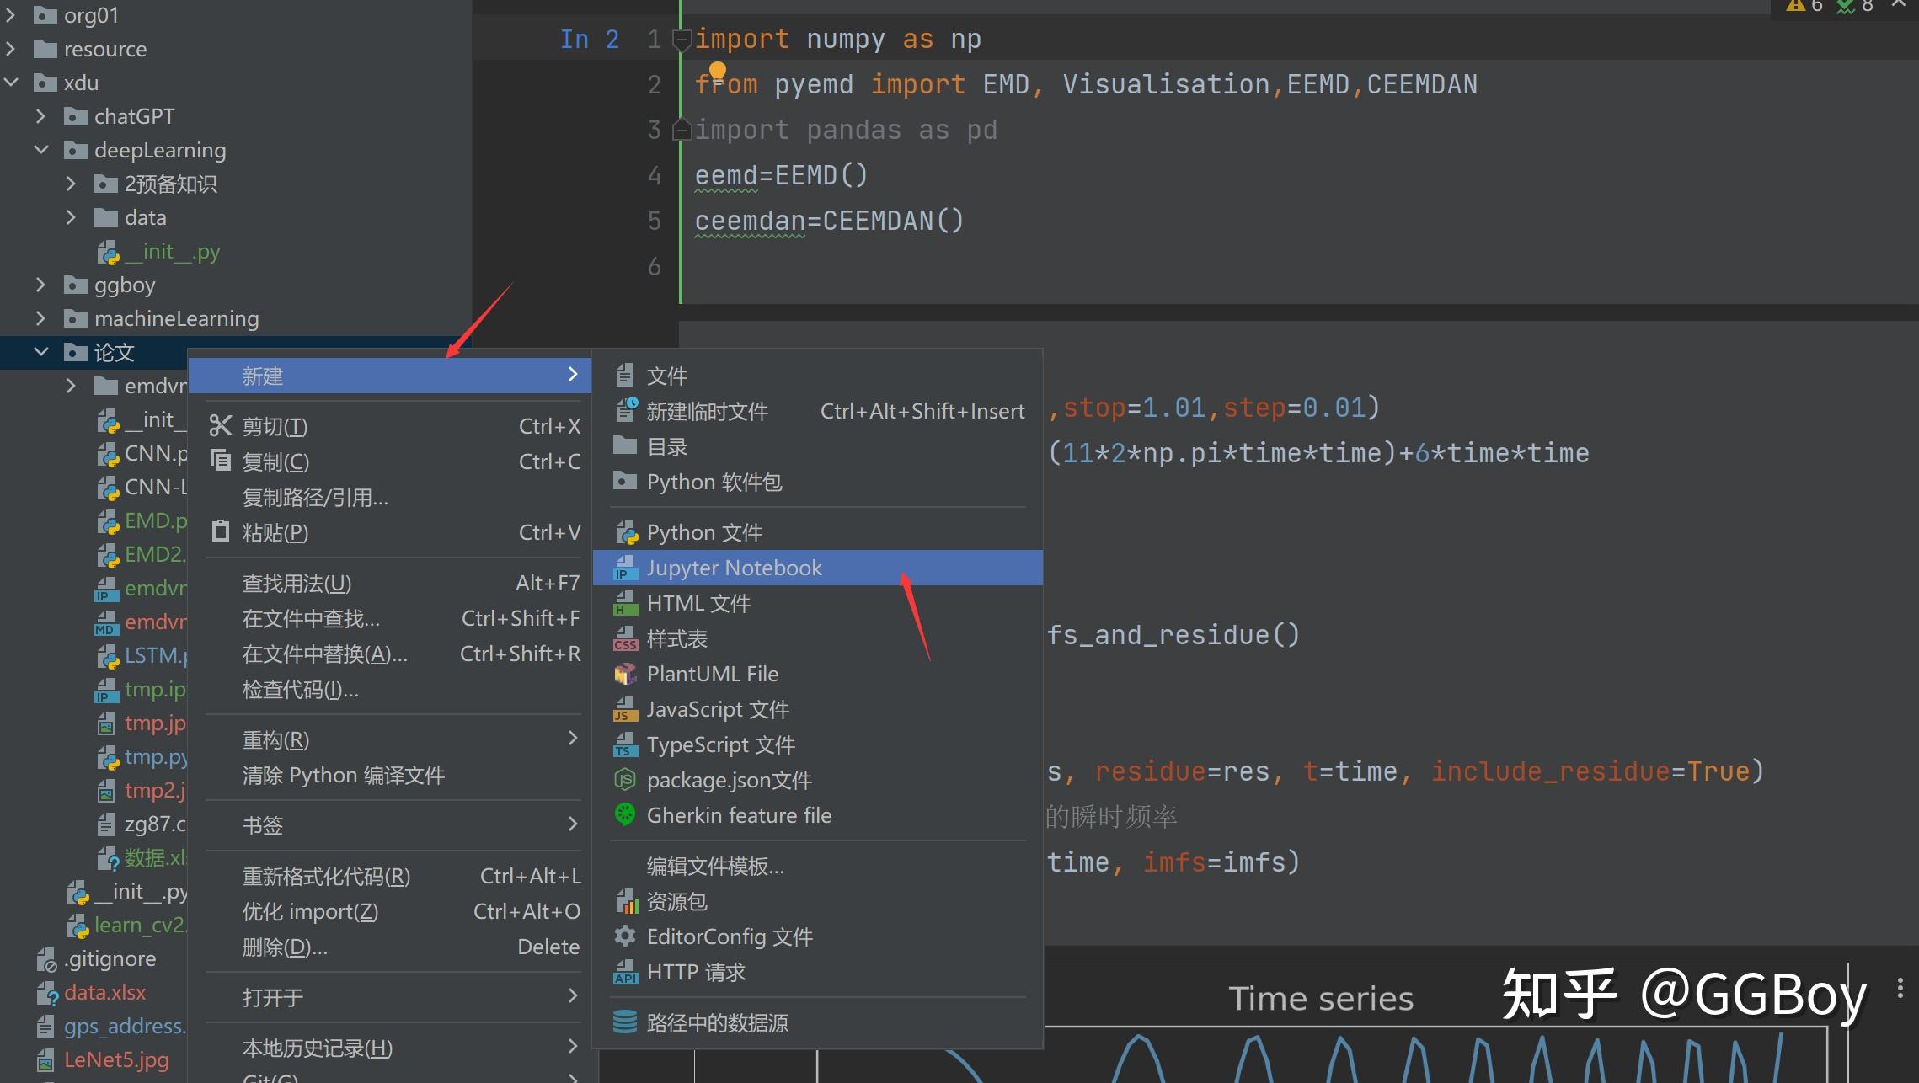Click the PlantUML File icon
The width and height of the screenshot is (1919, 1083).
coord(625,674)
